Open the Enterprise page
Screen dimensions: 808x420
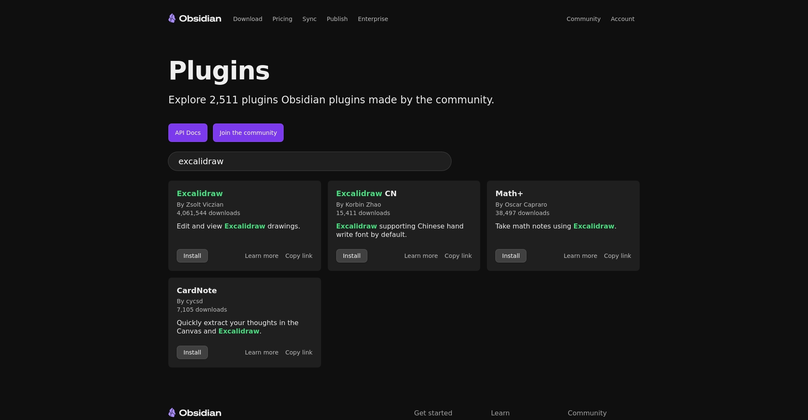(x=373, y=19)
